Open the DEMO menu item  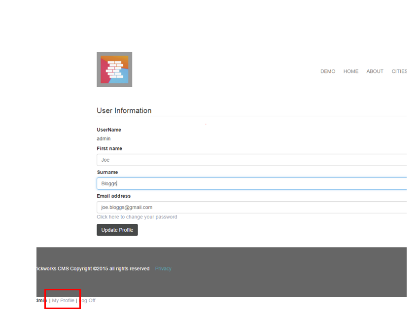[x=327, y=71]
